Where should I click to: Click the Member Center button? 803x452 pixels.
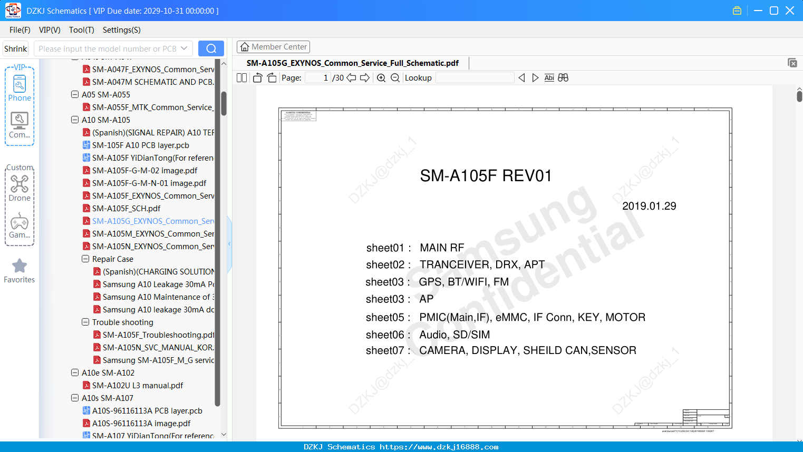coord(273,47)
